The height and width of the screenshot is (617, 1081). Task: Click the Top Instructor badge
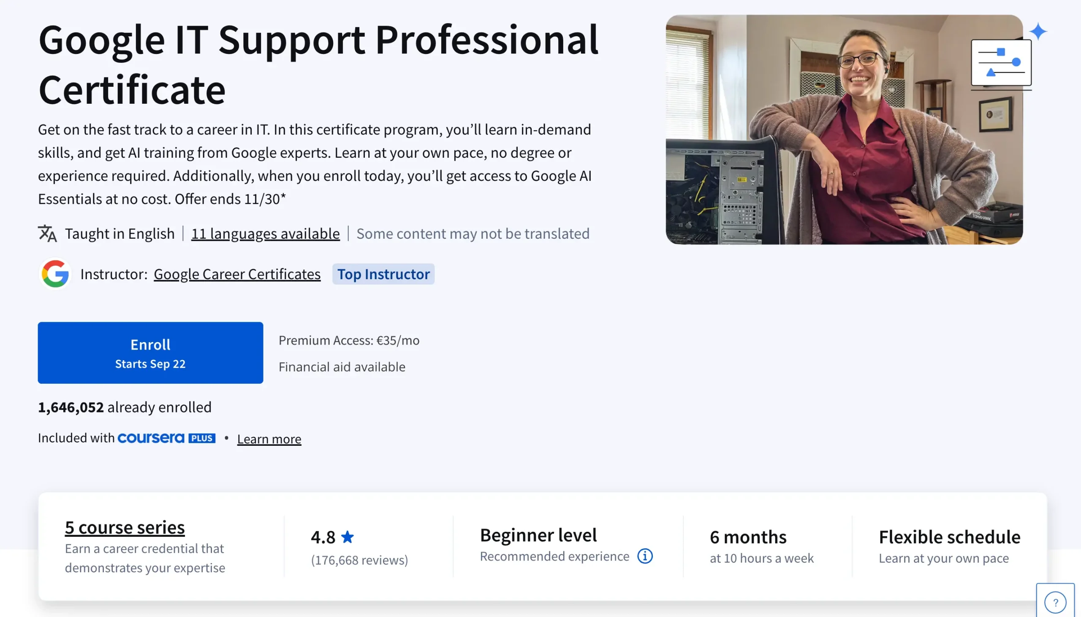click(383, 274)
